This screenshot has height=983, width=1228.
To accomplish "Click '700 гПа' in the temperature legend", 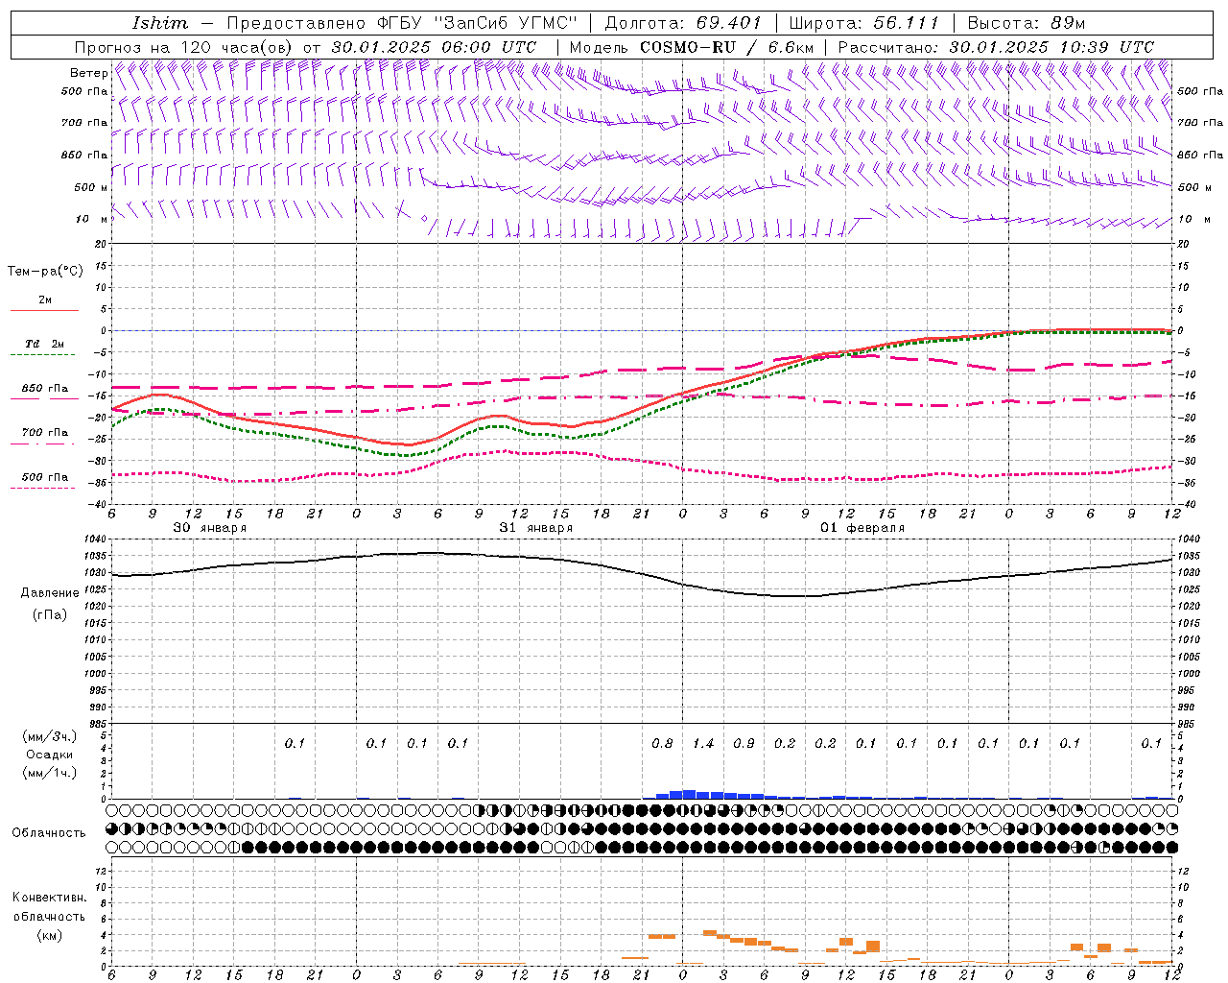I will (45, 433).
